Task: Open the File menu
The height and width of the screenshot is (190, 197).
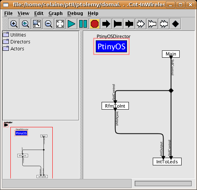Action: click(8, 13)
